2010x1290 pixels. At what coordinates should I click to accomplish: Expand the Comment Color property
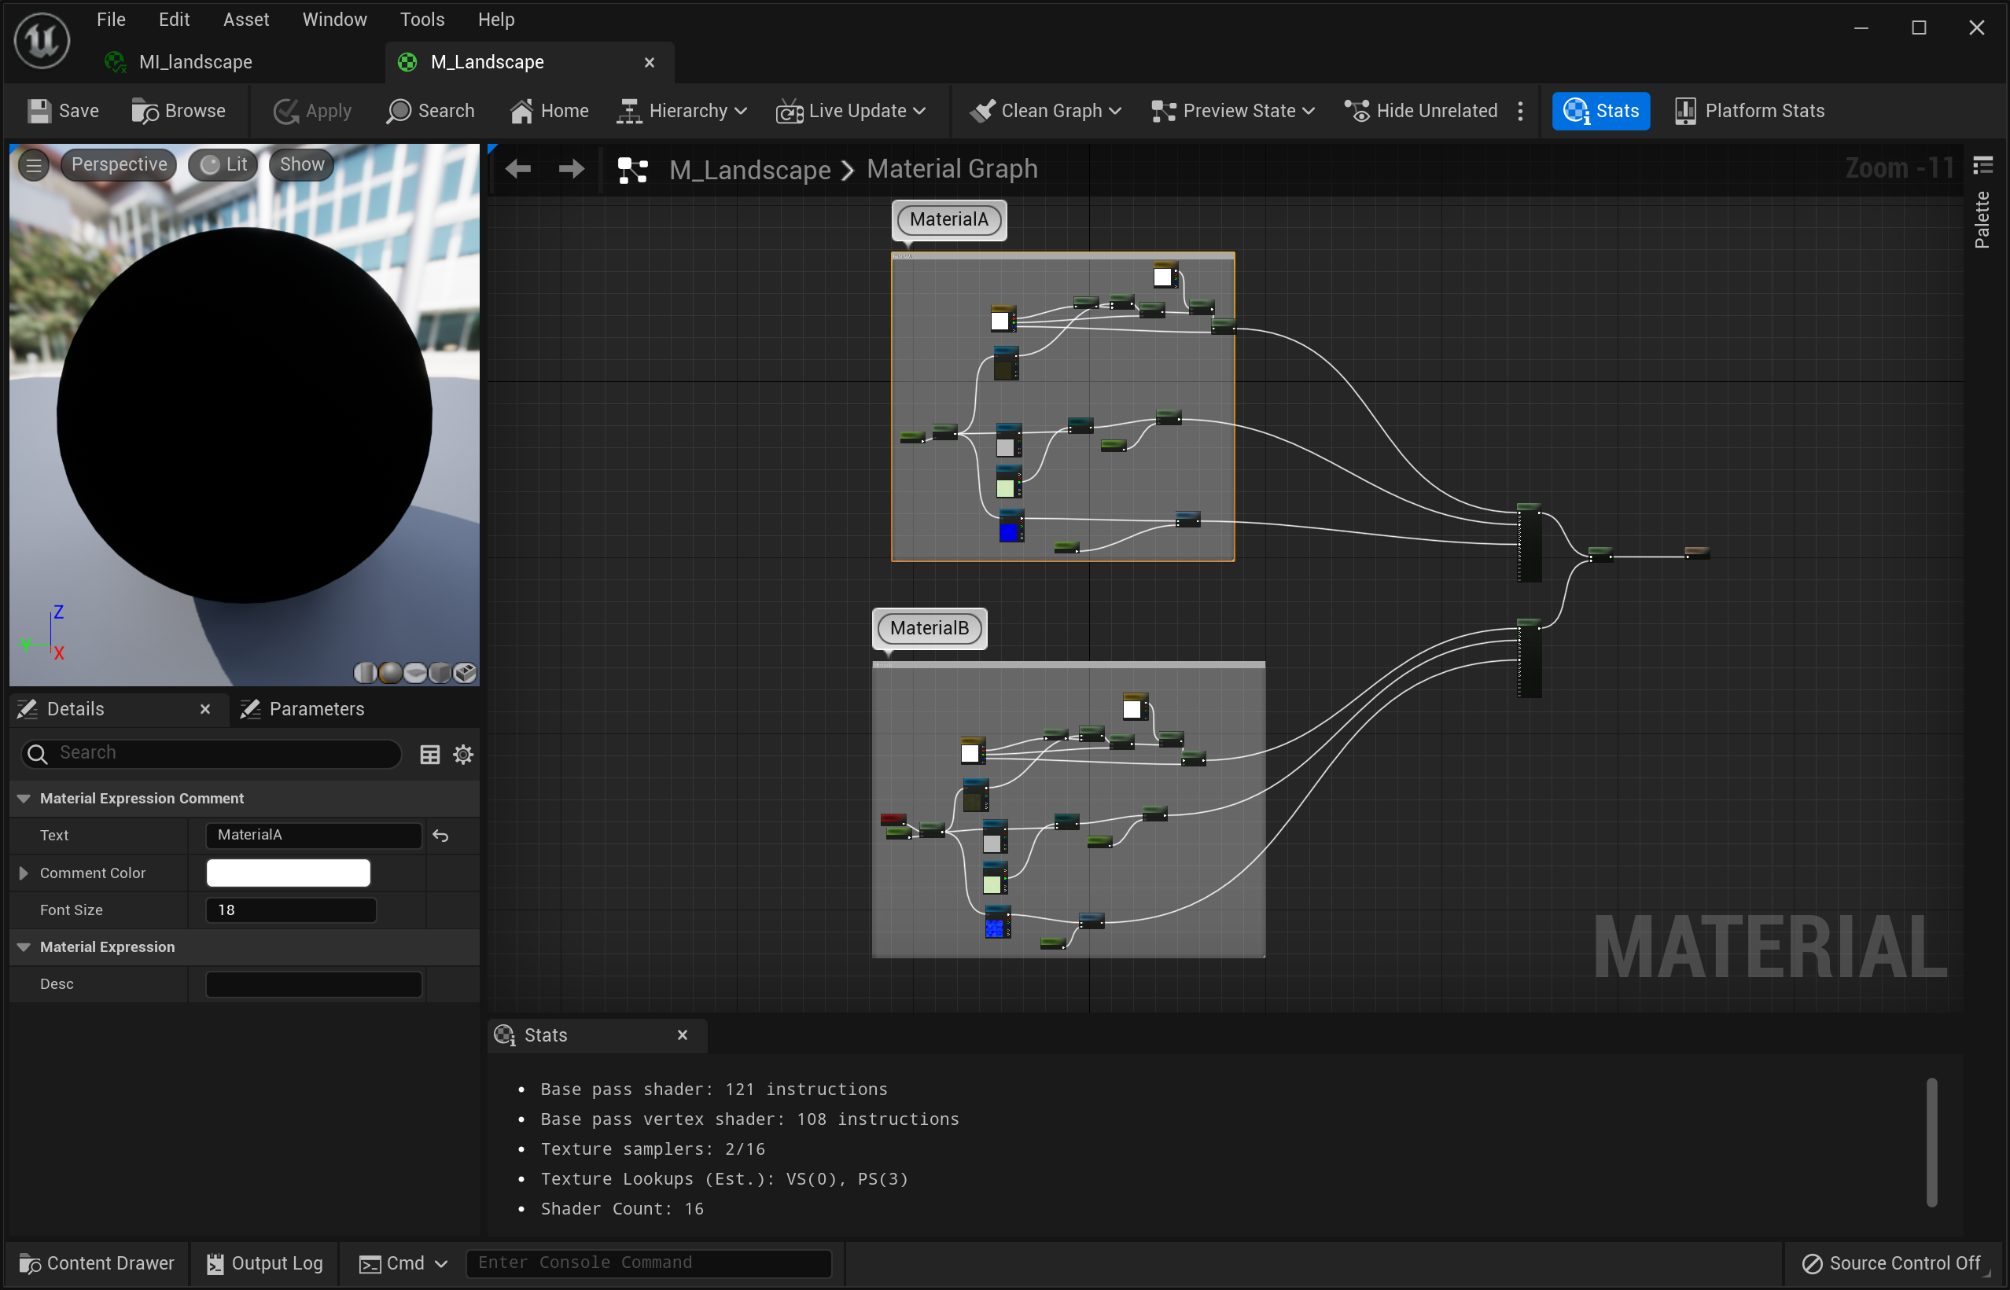(x=24, y=873)
